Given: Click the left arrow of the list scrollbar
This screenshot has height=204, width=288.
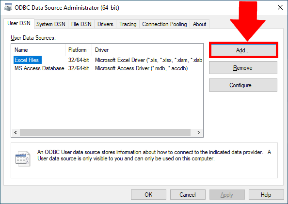Looking at the screenshot, I should (x=16, y=132).
